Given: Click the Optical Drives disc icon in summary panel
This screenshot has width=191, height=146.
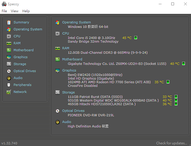Looking at the screenshot, I should click(x=58, y=111).
